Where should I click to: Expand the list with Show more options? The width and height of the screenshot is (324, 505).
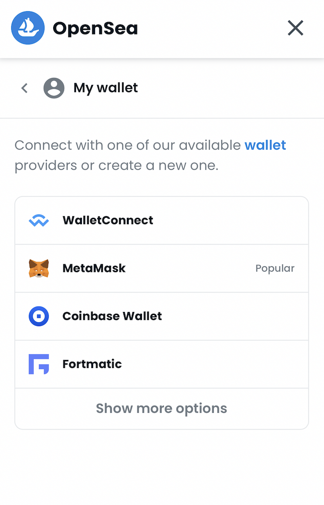tap(162, 408)
